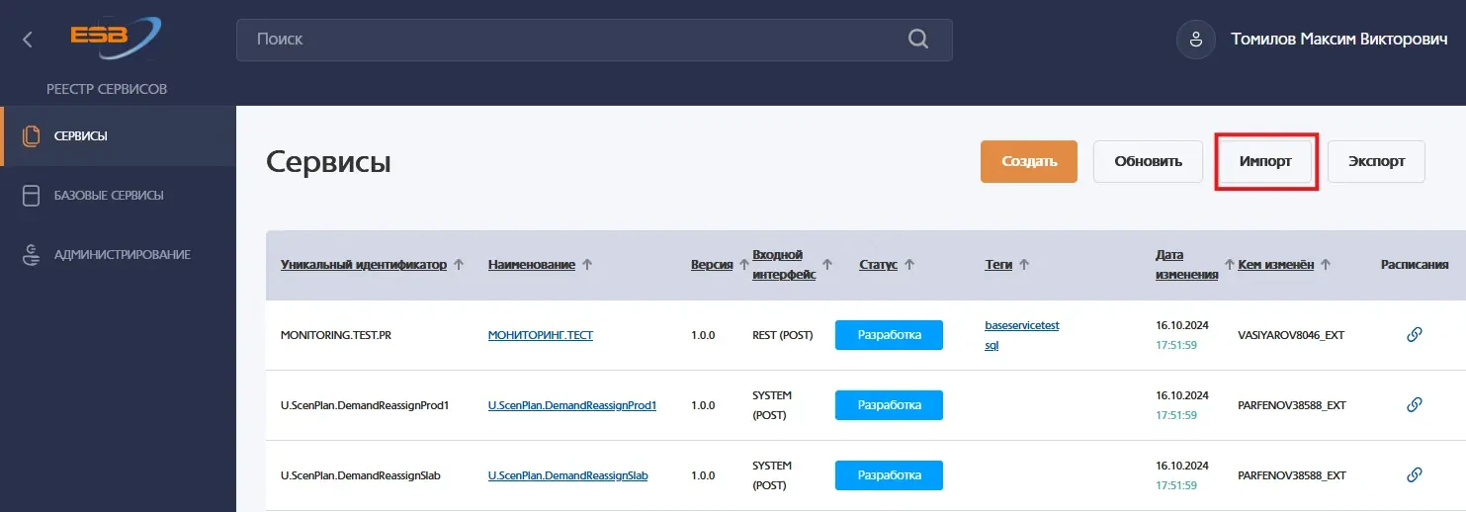Image resolution: width=1466 pixels, height=512 pixels.
Task: Focus the Поиск search field
Action: tap(594, 40)
